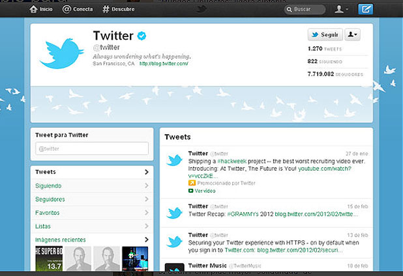
Task: Click the chevron on the Listas row
Action: (147, 226)
